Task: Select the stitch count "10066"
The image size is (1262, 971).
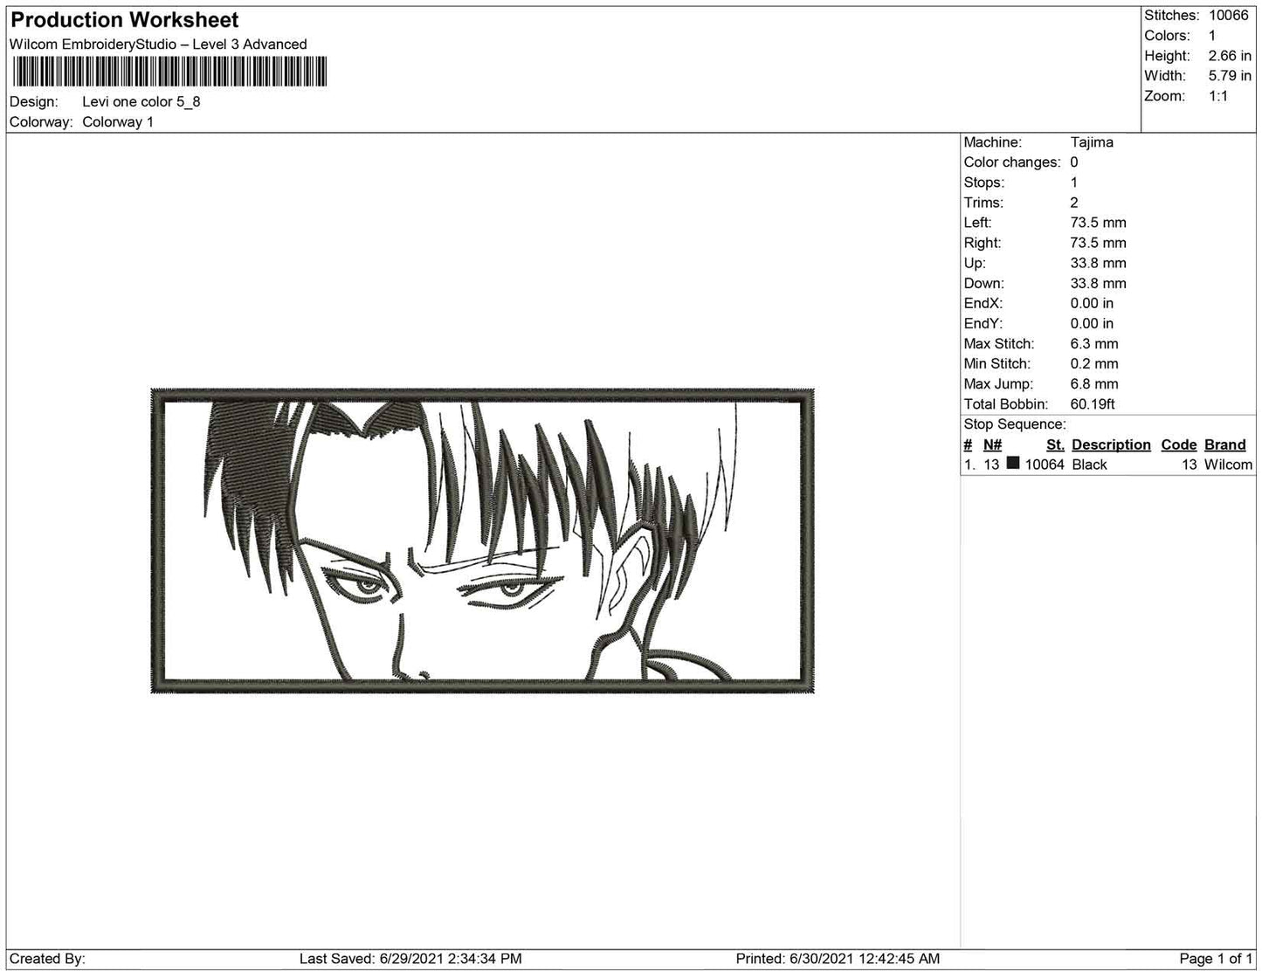Action: coord(1229,16)
